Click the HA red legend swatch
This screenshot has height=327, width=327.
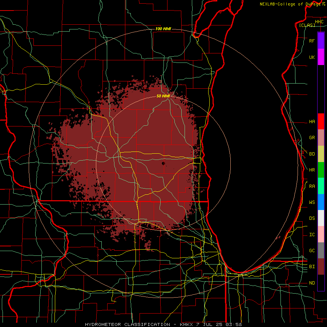coord(321,121)
